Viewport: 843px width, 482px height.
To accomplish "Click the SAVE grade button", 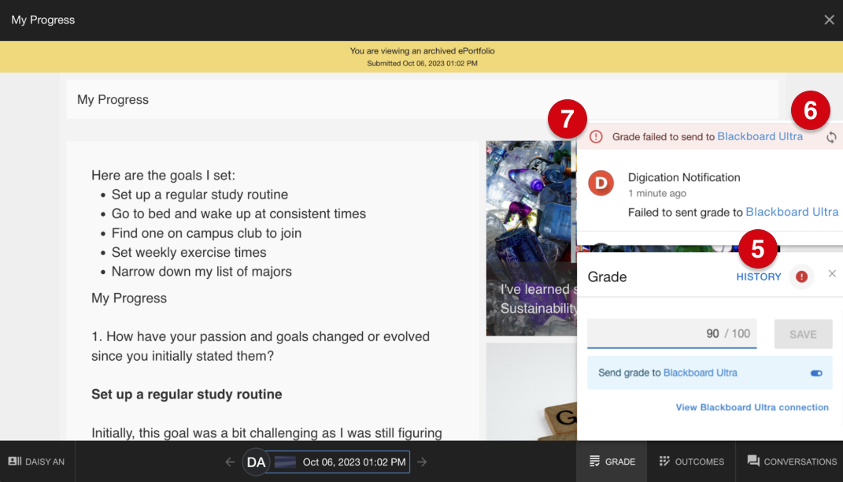I will pyautogui.click(x=803, y=334).
